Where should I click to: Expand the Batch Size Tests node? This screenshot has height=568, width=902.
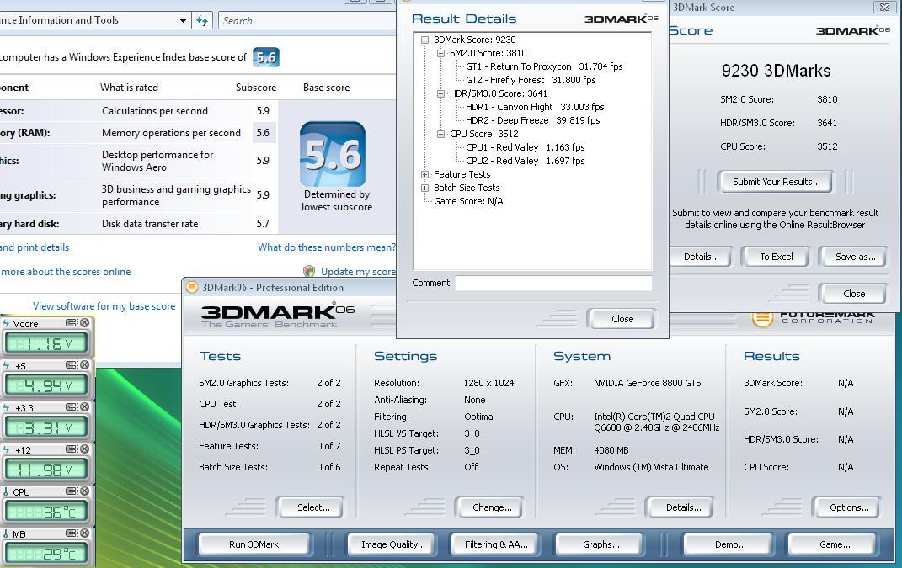(425, 188)
